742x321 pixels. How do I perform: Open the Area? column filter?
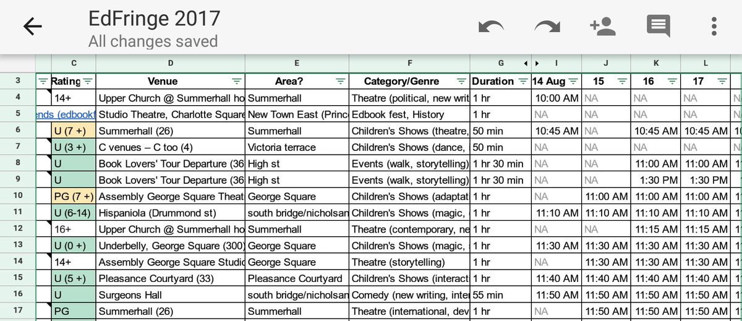point(340,81)
